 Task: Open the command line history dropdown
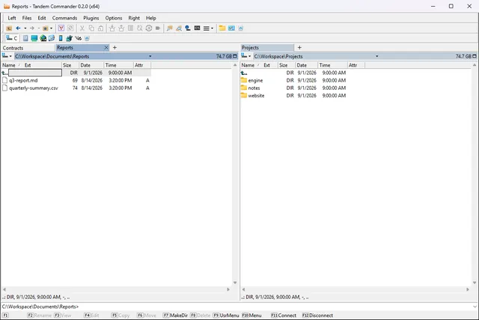[475, 307]
